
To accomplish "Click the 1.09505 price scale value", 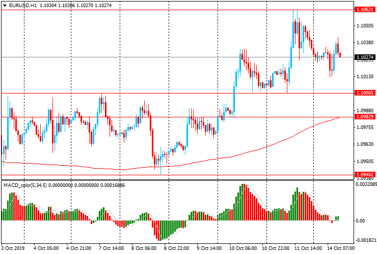I will pos(365,162).
